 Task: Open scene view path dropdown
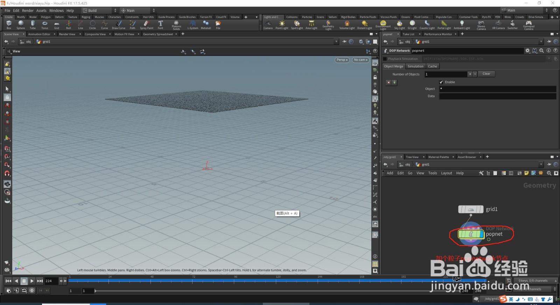click(336, 42)
